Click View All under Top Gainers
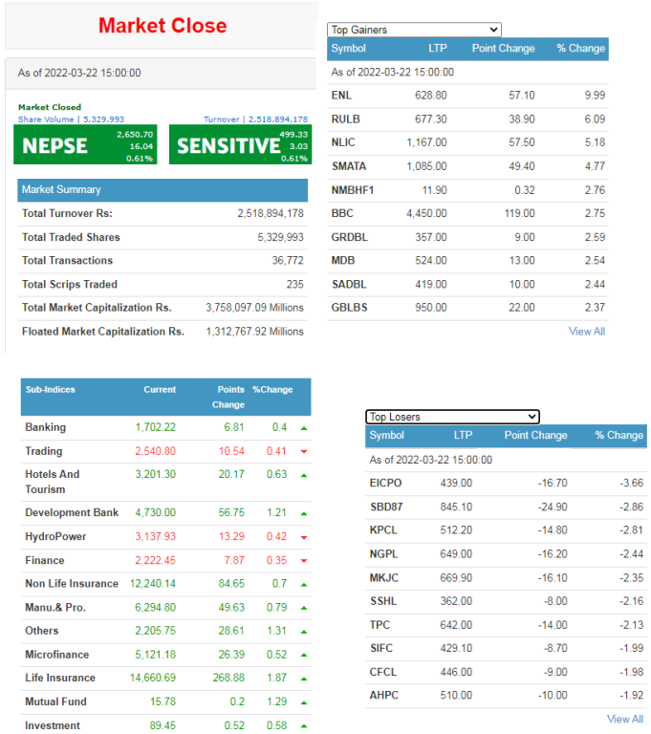 [586, 332]
